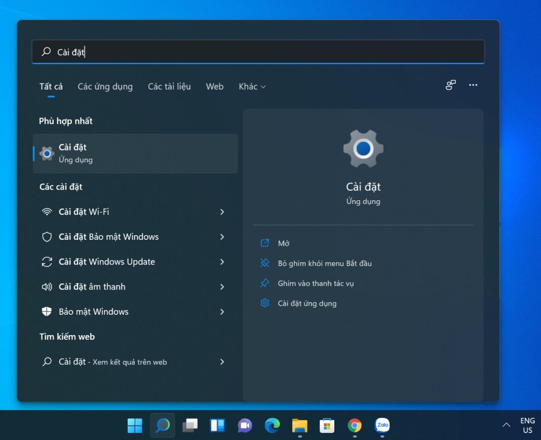Launch Zalo from the taskbar
Screen dimensions: 541x440
coord(382,425)
